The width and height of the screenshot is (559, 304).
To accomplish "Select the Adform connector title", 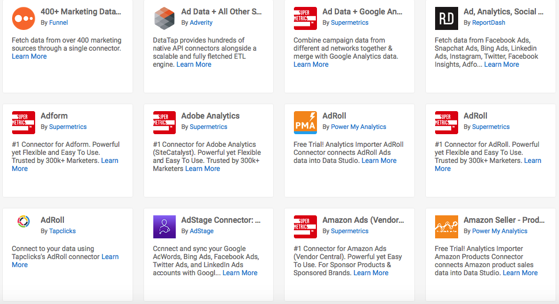I will point(54,116).
